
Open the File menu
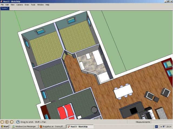(x=2, y=5)
